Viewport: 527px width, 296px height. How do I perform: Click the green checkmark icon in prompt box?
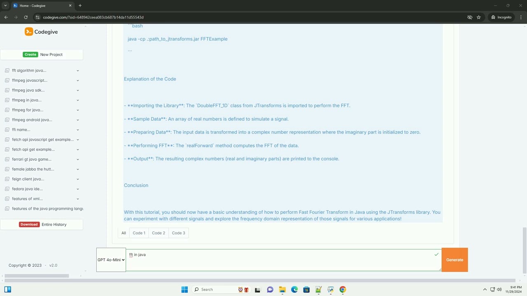point(436,254)
